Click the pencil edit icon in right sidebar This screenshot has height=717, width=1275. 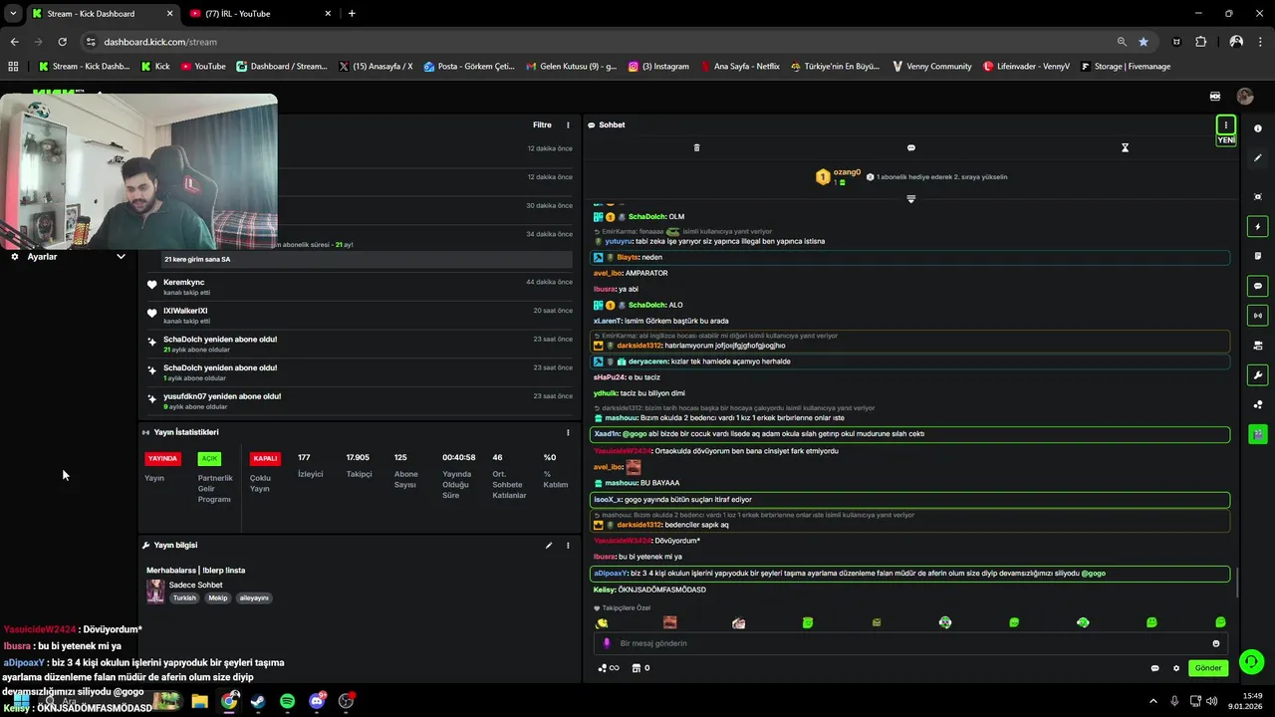[x=1258, y=158]
